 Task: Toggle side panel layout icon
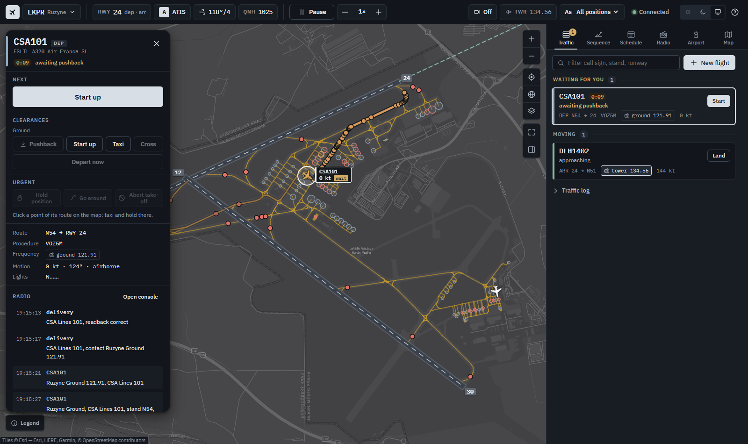[532, 150]
